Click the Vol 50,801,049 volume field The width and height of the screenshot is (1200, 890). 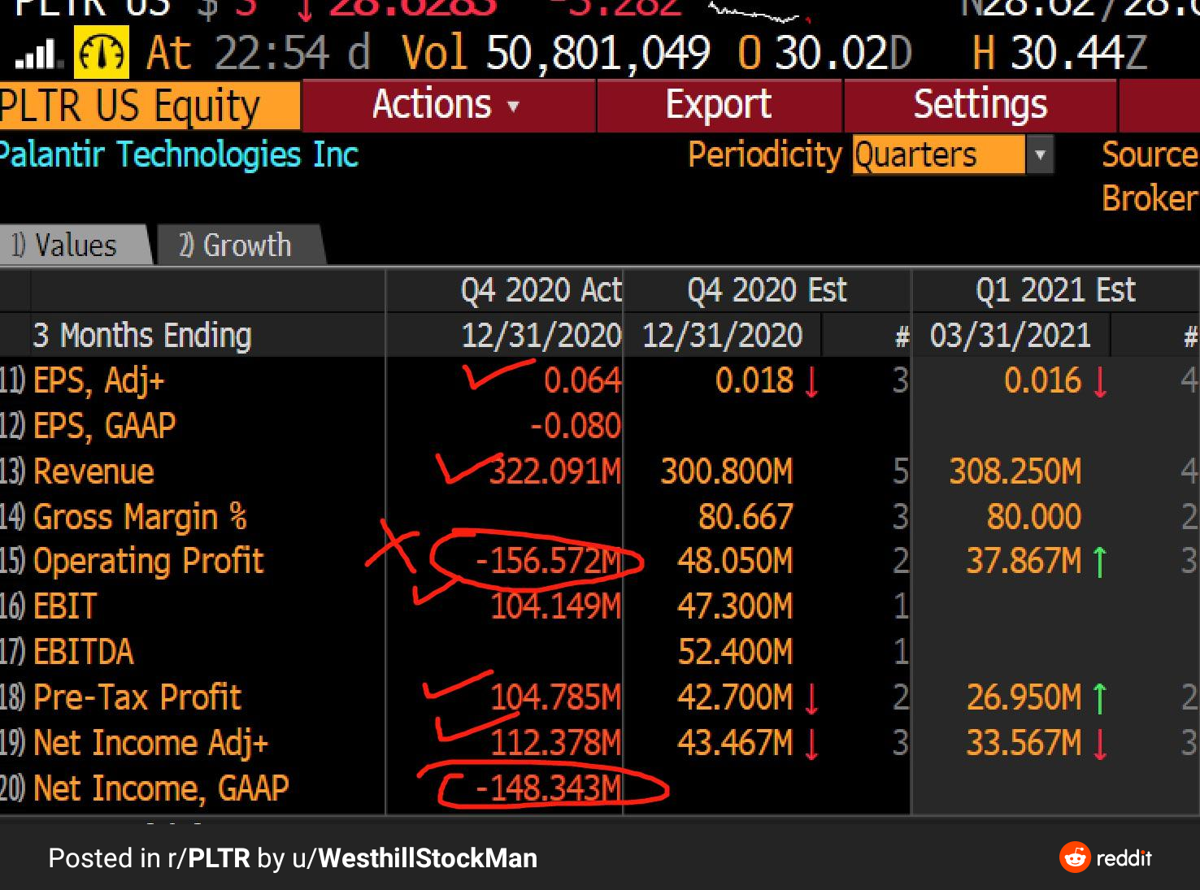(x=555, y=53)
